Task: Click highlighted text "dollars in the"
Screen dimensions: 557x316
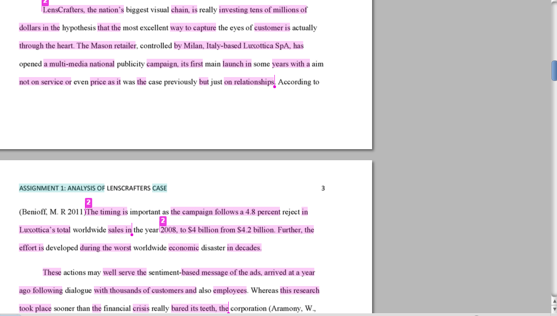Action: click(39, 28)
